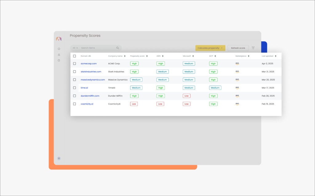Check the cosmicity.ai row checkbox

click(74, 104)
